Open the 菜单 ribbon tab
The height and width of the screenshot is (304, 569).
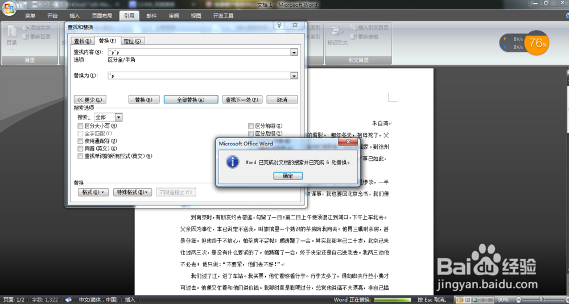[30, 15]
